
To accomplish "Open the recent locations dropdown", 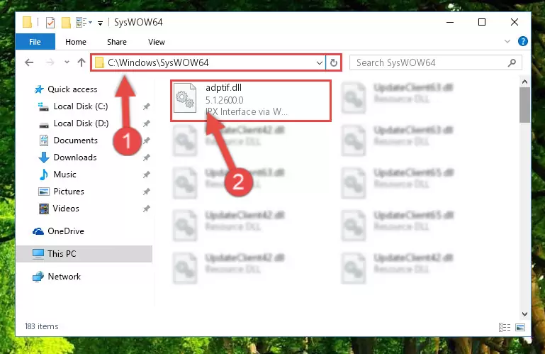I will [67, 62].
